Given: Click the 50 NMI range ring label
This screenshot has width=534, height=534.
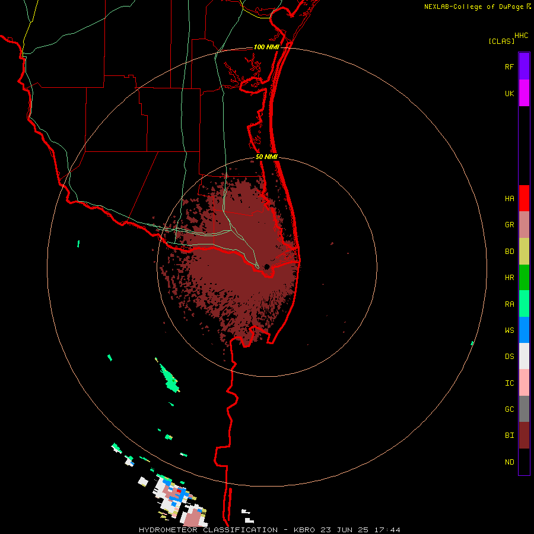Looking at the screenshot, I should (x=266, y=157).
